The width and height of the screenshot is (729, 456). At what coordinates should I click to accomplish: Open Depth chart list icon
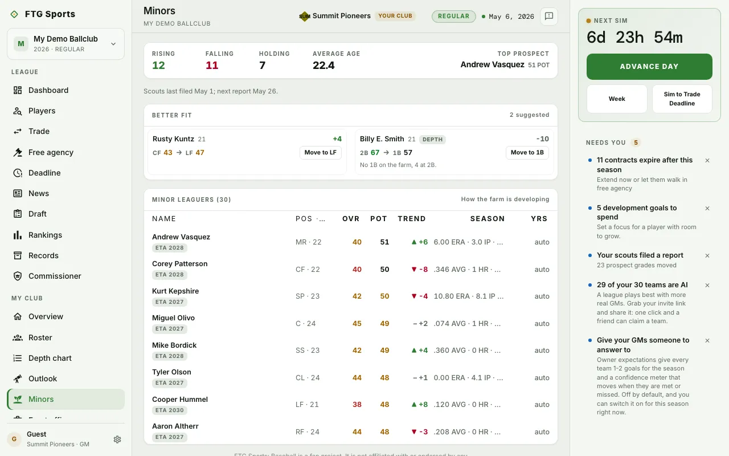click(18, 358)
